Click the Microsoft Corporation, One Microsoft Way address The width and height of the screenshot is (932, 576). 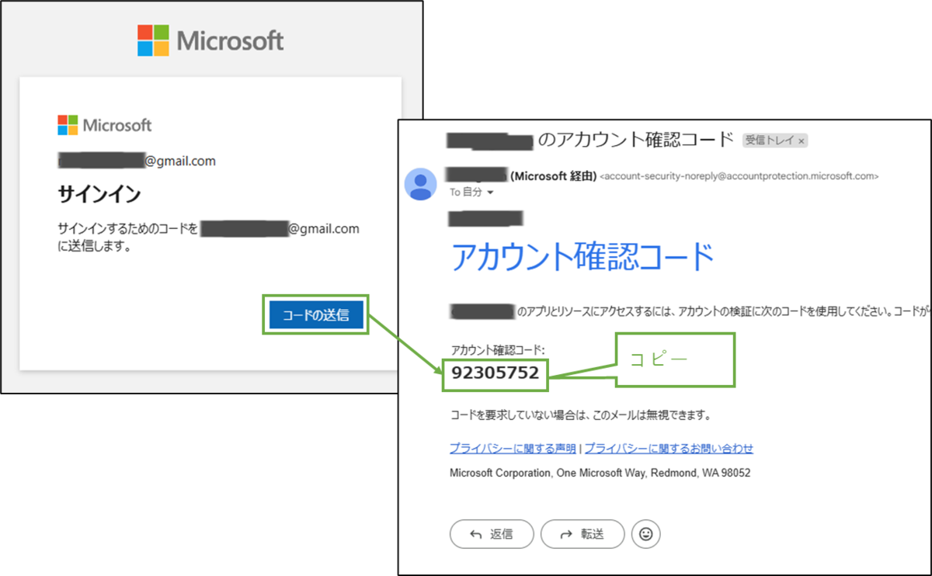coord(600,473)
